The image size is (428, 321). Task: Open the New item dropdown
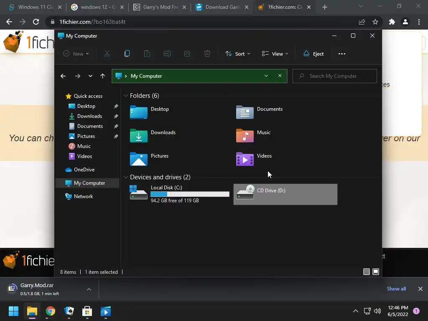(76, 54)
